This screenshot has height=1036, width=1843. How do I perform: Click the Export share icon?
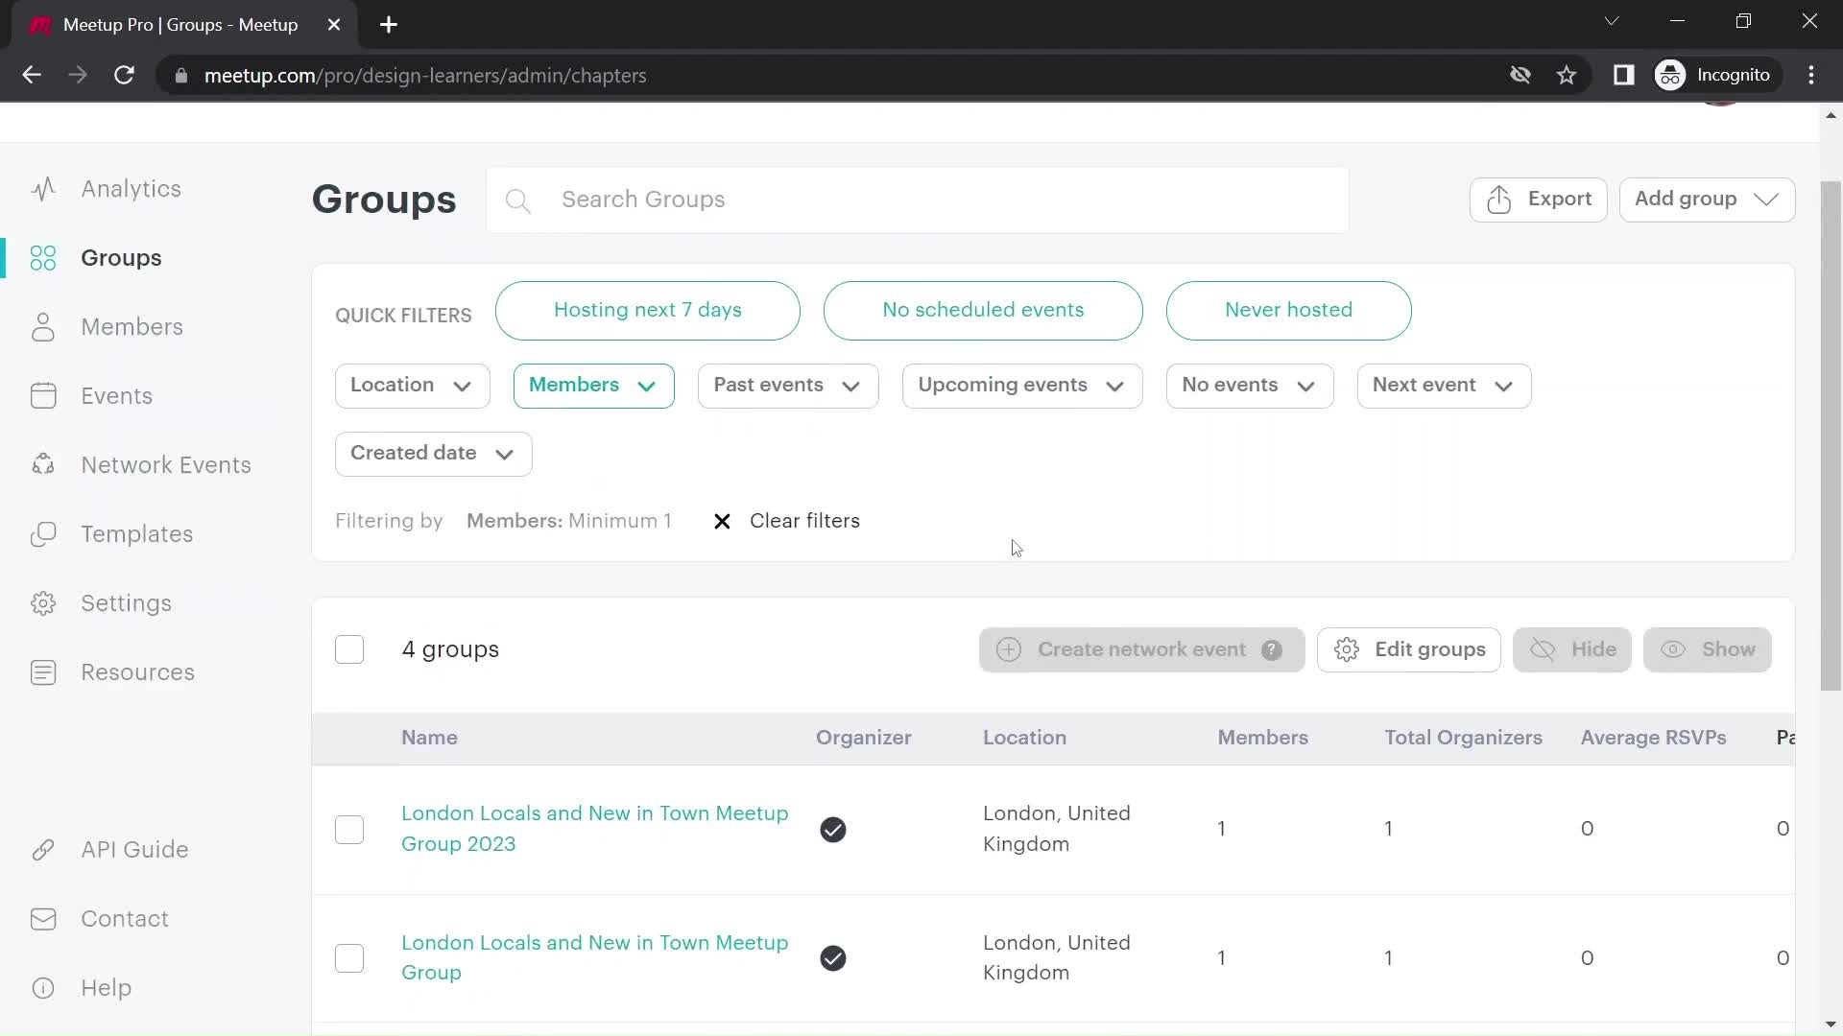tap(1499, 200)
